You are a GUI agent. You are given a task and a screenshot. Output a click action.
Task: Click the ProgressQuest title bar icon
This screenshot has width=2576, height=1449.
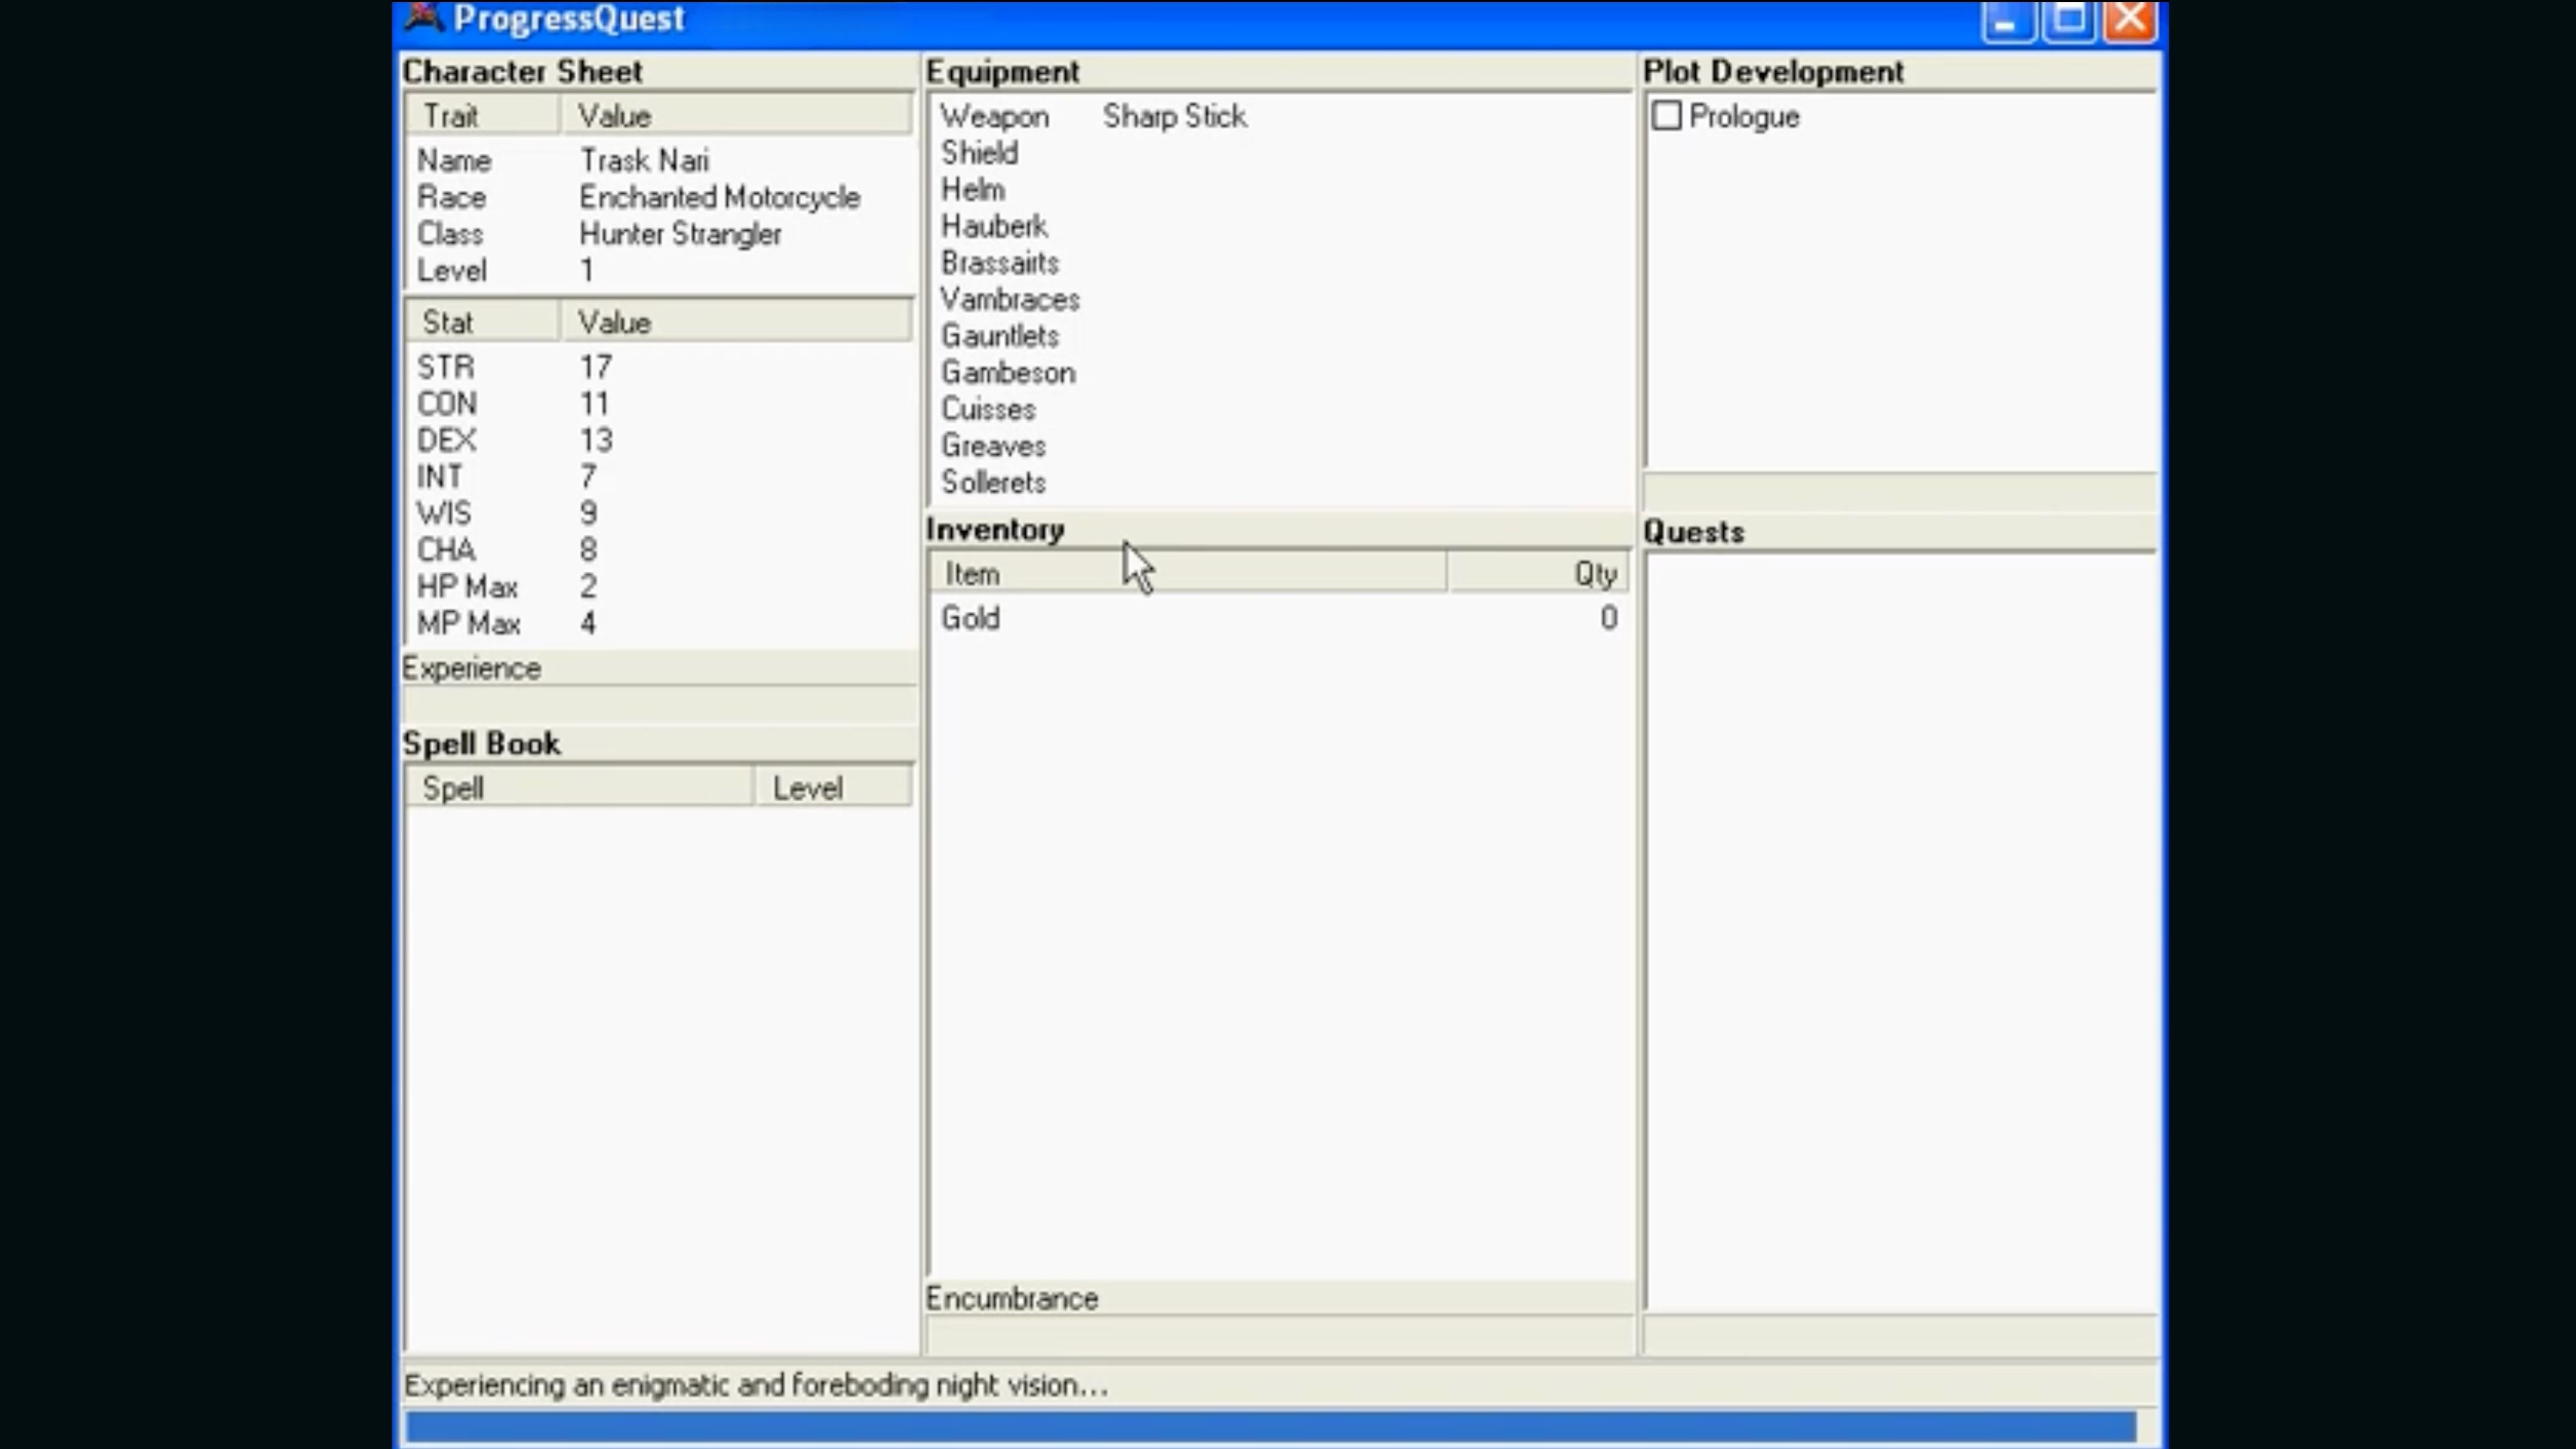424,18
